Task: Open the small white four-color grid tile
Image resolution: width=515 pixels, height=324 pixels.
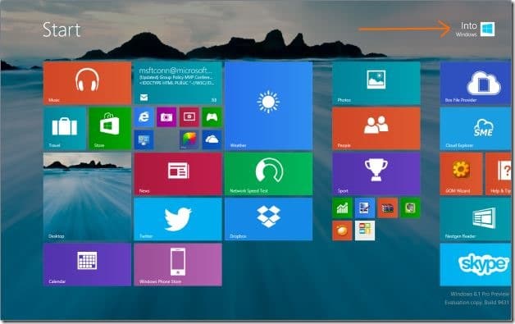Action: click(x=365, y=230)
